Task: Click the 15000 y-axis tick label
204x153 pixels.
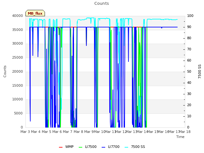Action: (x=18, y=86)
